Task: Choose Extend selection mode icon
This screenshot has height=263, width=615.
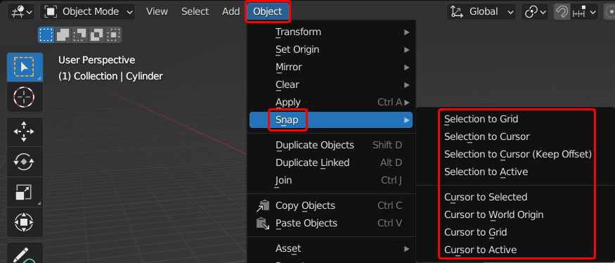Action: coord(63,35)
